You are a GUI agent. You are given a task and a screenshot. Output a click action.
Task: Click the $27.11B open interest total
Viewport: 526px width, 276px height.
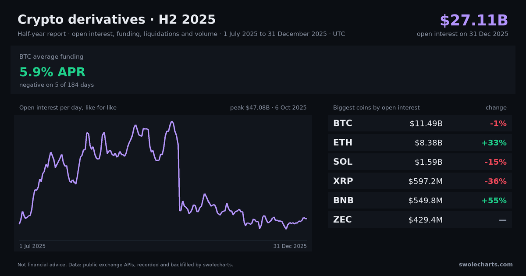point(474,20)
